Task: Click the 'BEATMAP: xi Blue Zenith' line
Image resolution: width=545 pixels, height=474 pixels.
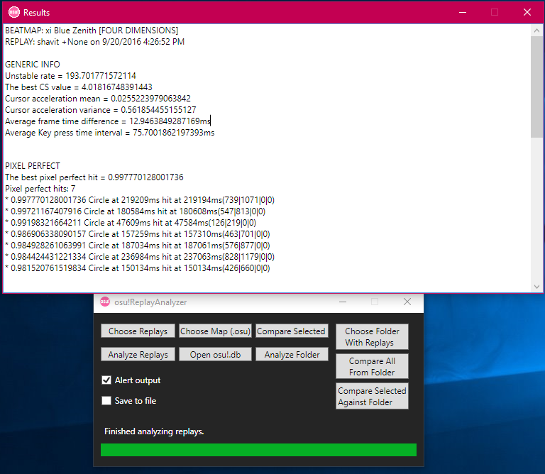Action: (92, 31)
